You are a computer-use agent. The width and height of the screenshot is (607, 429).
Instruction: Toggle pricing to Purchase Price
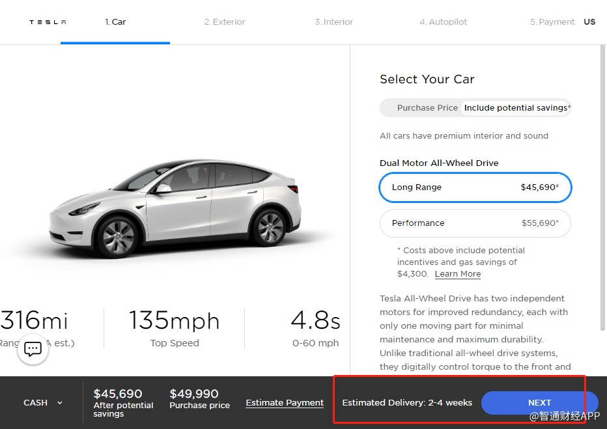[427, 108]
